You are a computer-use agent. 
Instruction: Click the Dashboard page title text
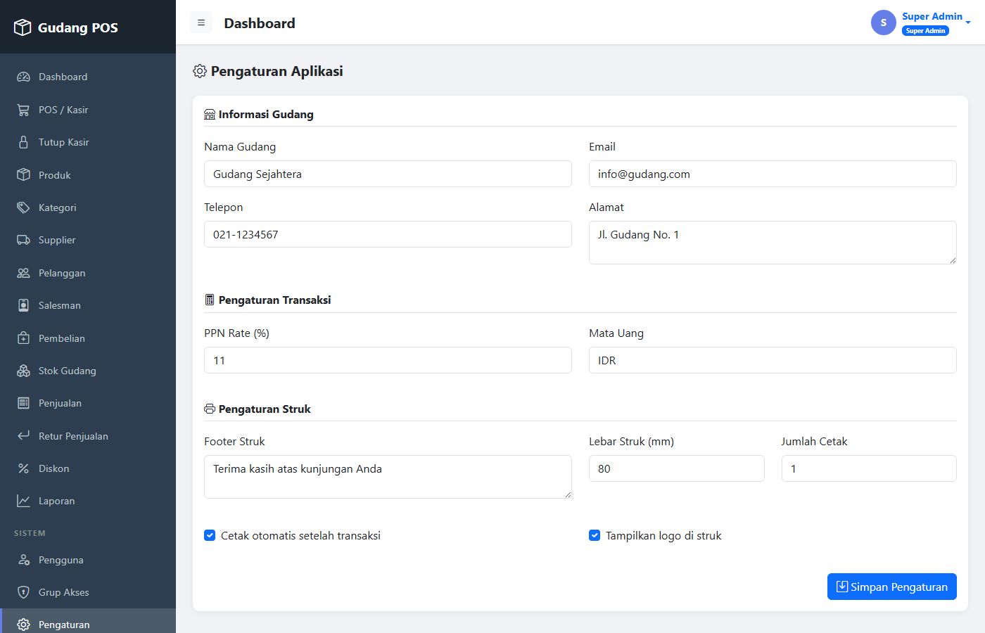pos(260,23)
